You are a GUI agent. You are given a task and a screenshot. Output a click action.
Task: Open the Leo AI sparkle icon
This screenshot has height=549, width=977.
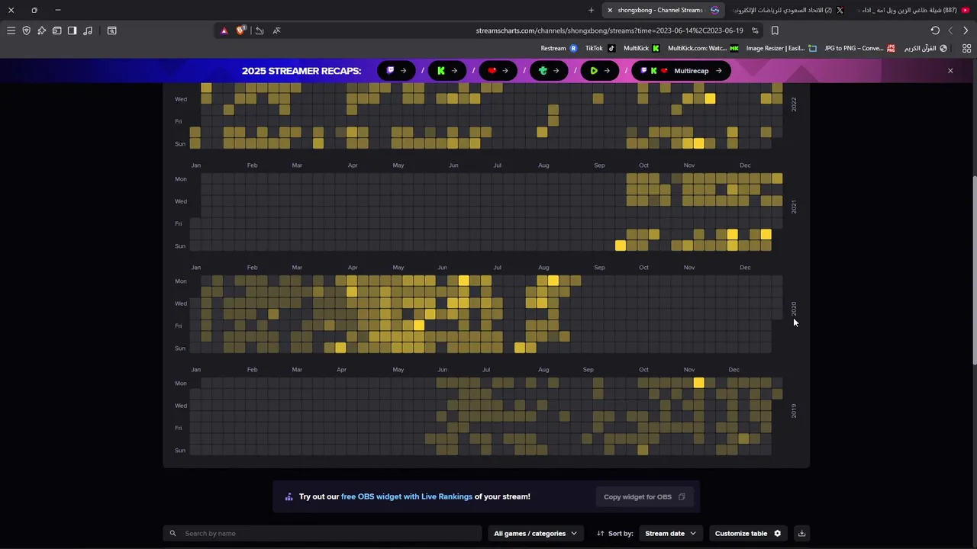tap(42, 30)
